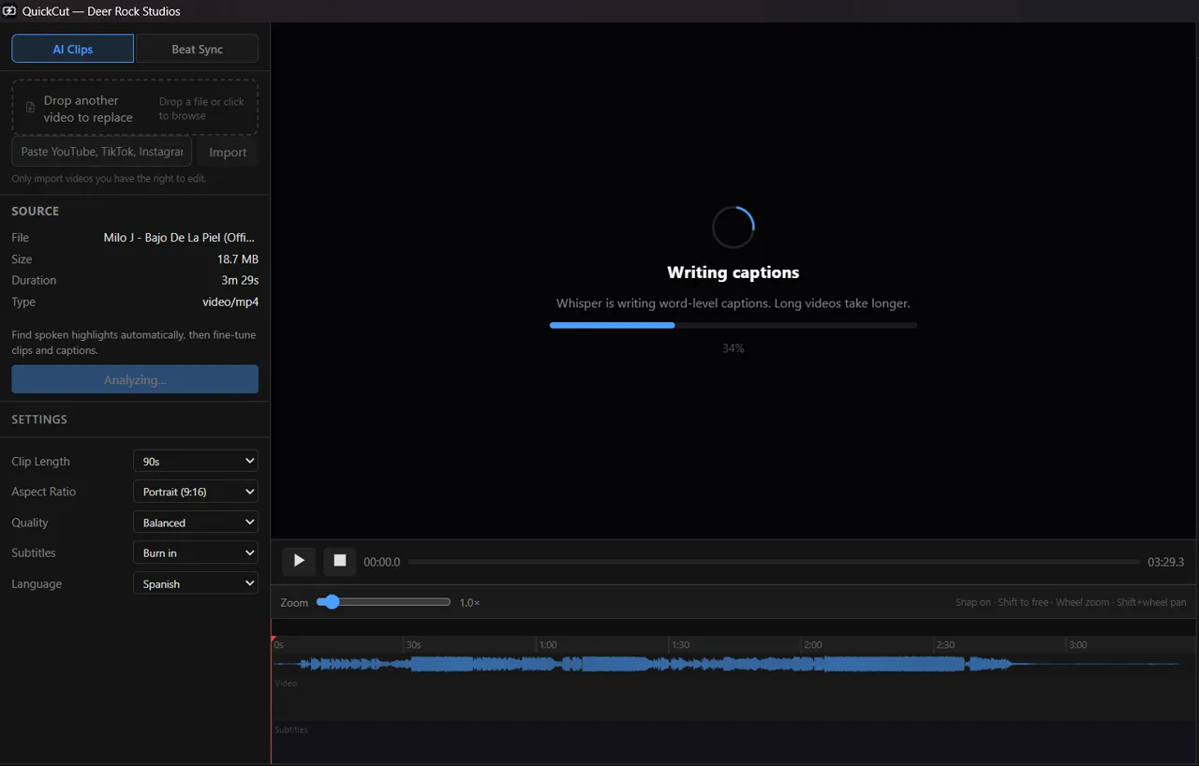Image resolution: width=1199 pixels, height=766 pixels.
Task: Click the red playhead marker at 0s
Action: [274, 640]
